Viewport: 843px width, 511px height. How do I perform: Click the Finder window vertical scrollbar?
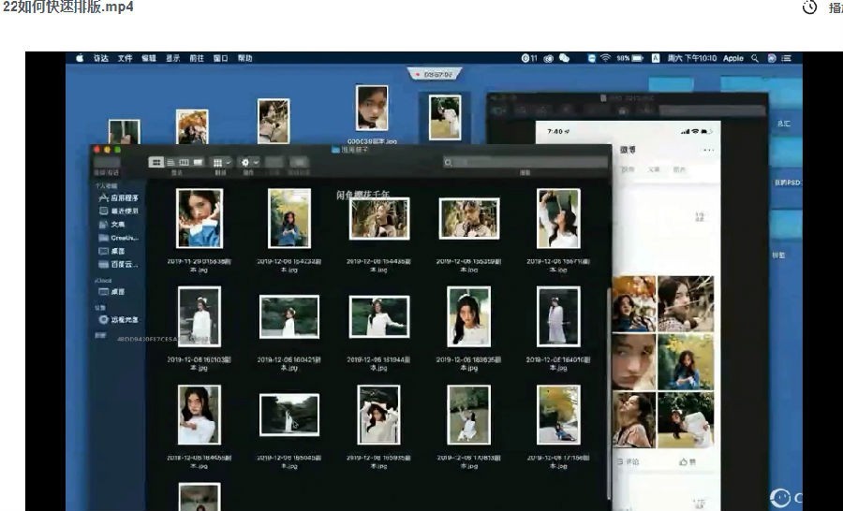pyautogui.click(x=609, y=395)
